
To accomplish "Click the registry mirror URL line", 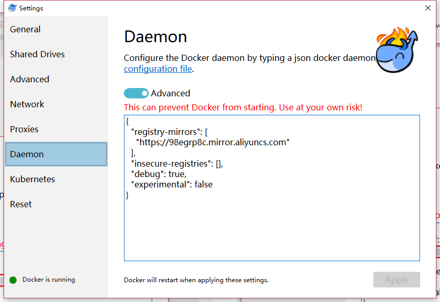I will pos(213,143).
